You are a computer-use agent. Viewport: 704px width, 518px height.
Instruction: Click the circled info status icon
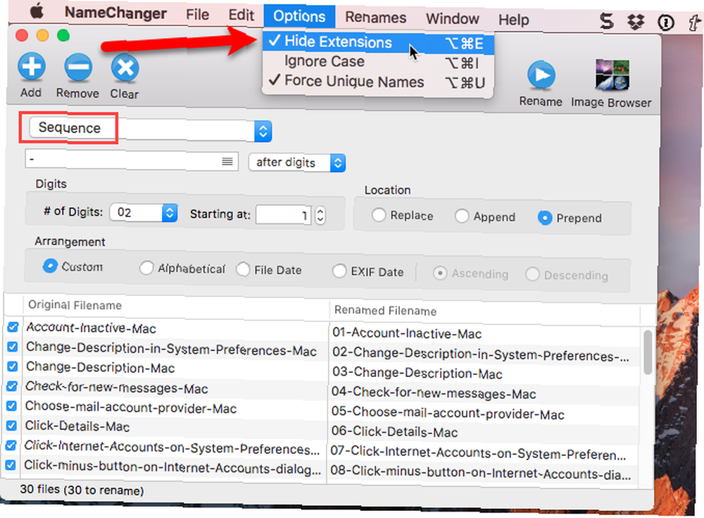tap(665, 22)
